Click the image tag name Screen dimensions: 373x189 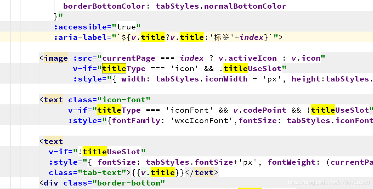point(56,58)
